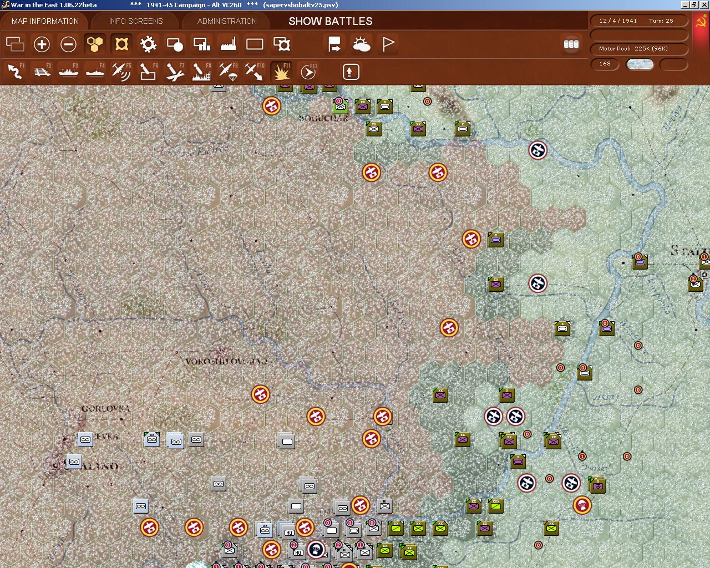Click the flag-with-arrow icon
Screen dimensions: 710x568
point(334,44)
